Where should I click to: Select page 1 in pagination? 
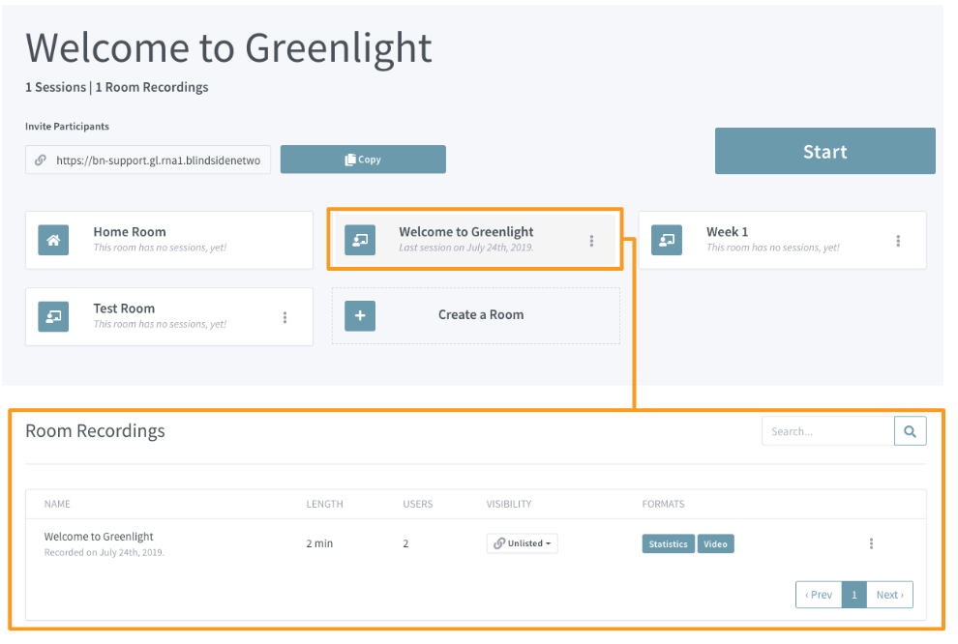[854, 595]
